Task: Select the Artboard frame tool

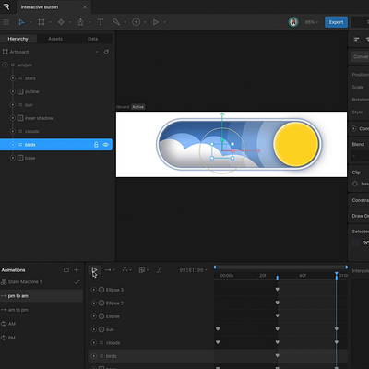Action: (42, 22)
